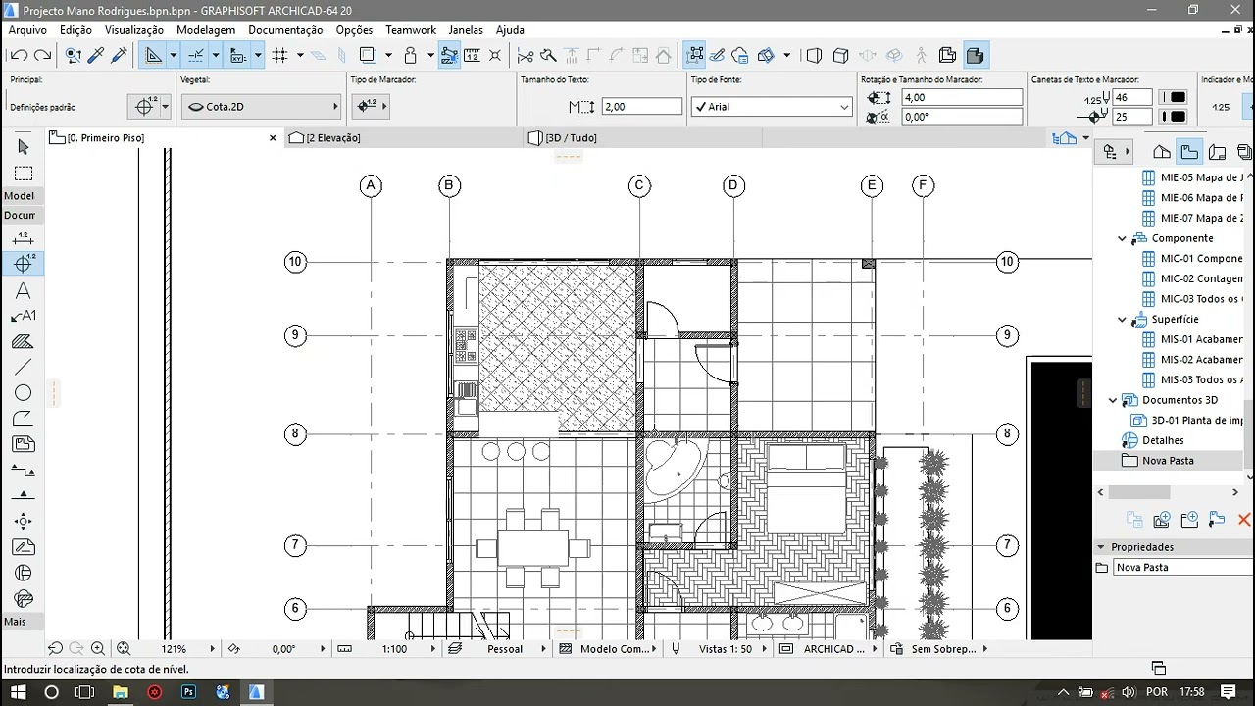This screenshot has height=706, width=1255.
Task: Open the Teamwork menu
Action: click(x=411, y=30)
